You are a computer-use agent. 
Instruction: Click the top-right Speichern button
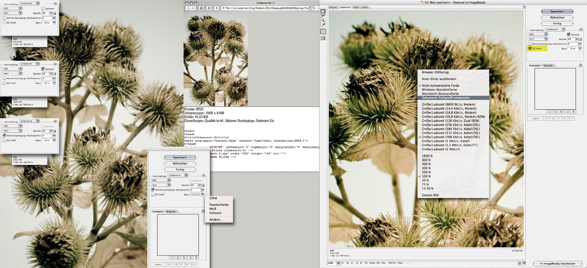point(557,11)
